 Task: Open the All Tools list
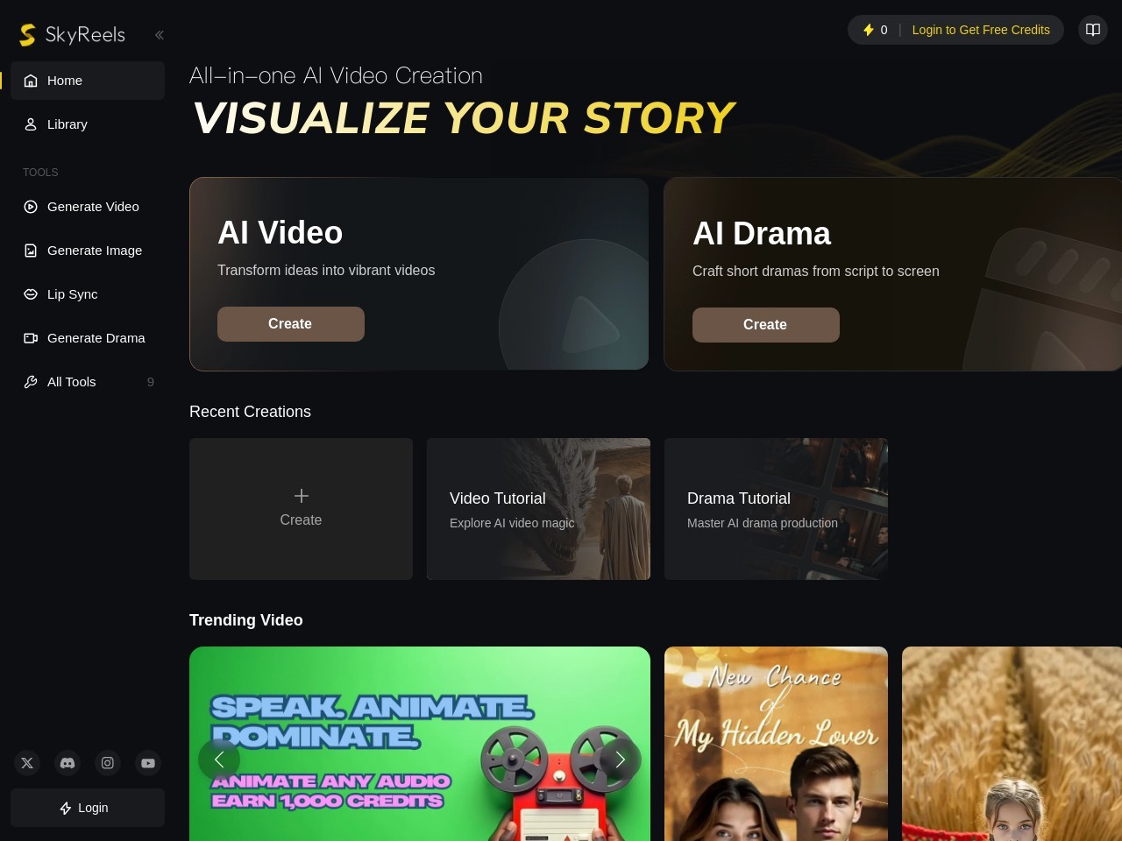pos(88,382)
